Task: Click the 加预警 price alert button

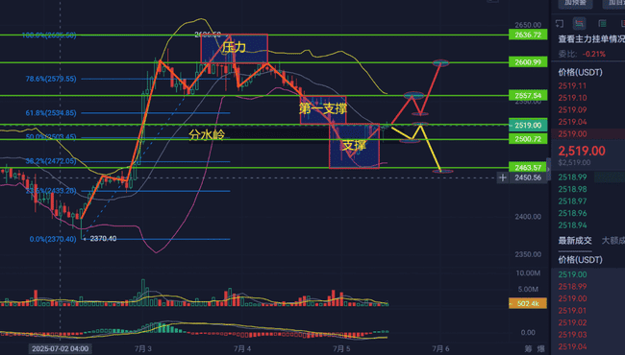Action: [x=576, y=3]
